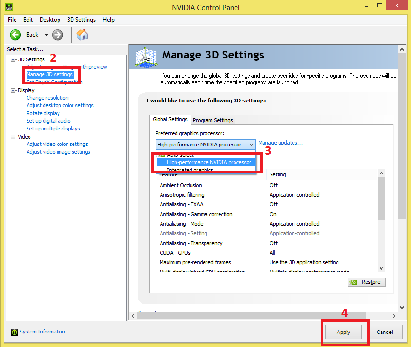Select the Anisotropic filtering feature row
This screenshot has height=347, width=411.
tap(266, 195)
